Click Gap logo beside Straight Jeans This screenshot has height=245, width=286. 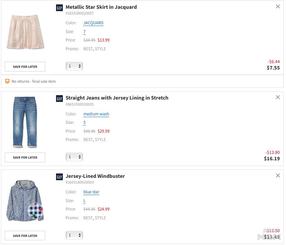(x=59, y=99)
